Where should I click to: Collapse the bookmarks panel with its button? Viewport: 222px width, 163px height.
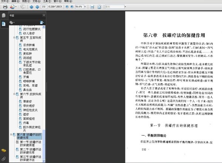coord(44,15)
